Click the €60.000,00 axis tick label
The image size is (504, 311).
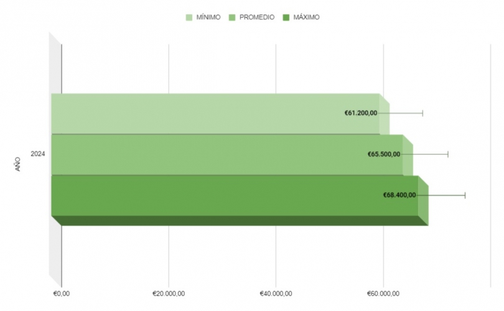pos(383,294)
